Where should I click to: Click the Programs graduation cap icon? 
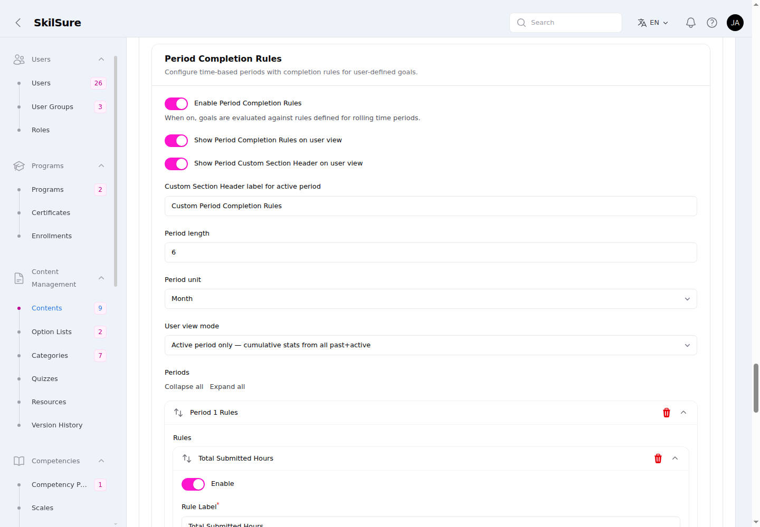click(19, 166)
